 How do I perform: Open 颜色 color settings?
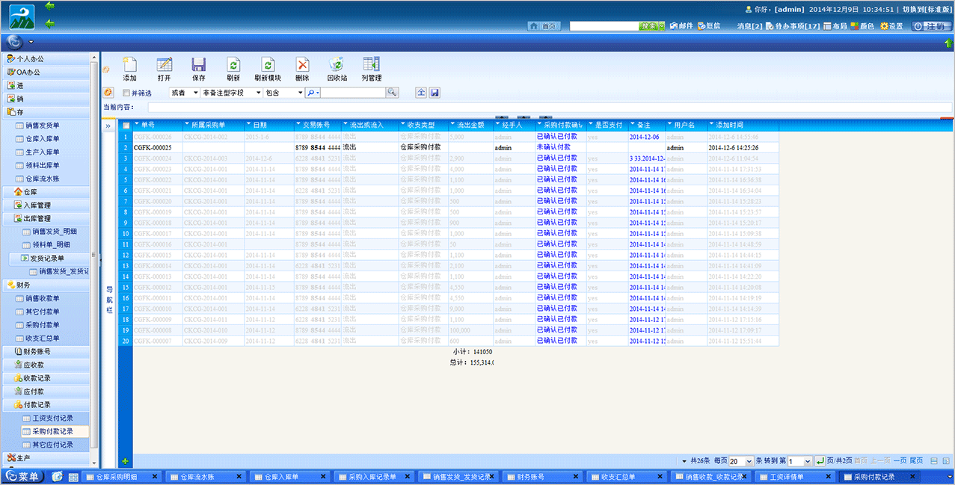click(x=863, y=26)
